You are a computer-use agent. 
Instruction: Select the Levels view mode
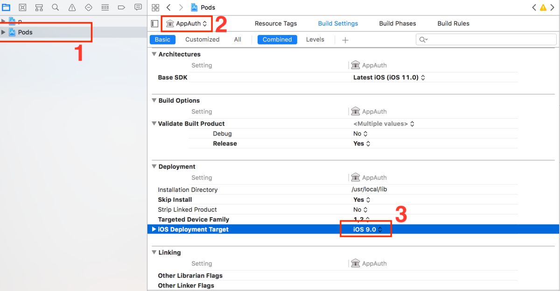[315, 40]
